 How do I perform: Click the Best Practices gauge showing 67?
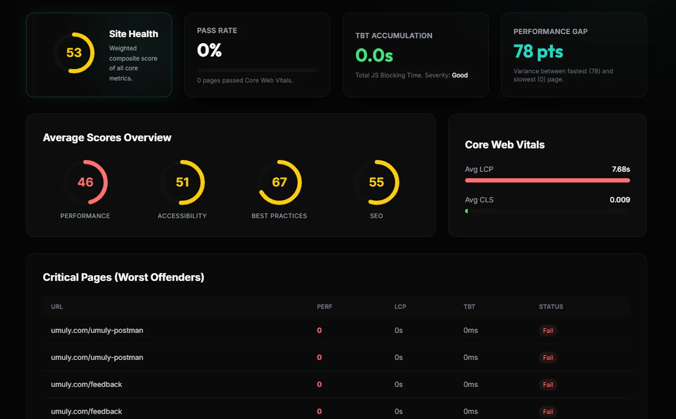(x=279, y=182)
